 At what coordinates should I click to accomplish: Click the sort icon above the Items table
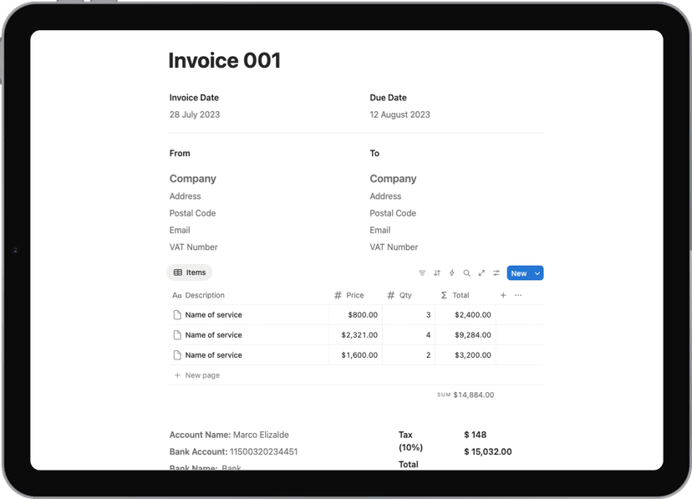(x=437, y=273)
